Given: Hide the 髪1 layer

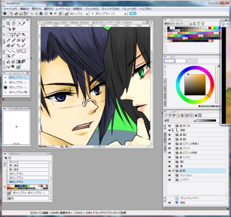Looking at the screenshot, I should tap(169, 139).
